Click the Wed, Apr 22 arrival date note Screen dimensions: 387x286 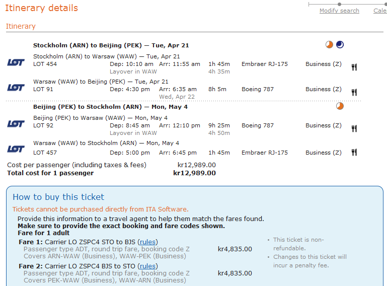pyautogui.click(x=176, y=97)
